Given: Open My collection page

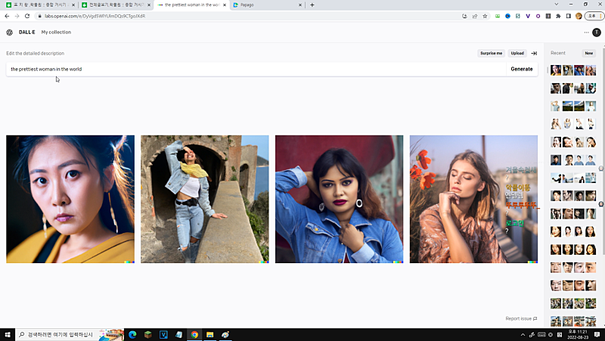Looking at the screenshot, I should coord(56,33).
